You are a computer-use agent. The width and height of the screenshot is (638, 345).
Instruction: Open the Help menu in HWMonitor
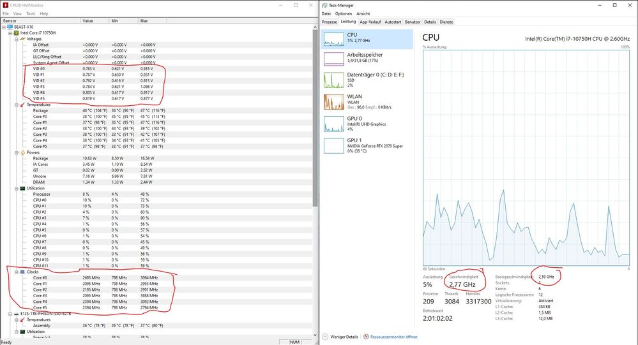click(x=44, y=13)
